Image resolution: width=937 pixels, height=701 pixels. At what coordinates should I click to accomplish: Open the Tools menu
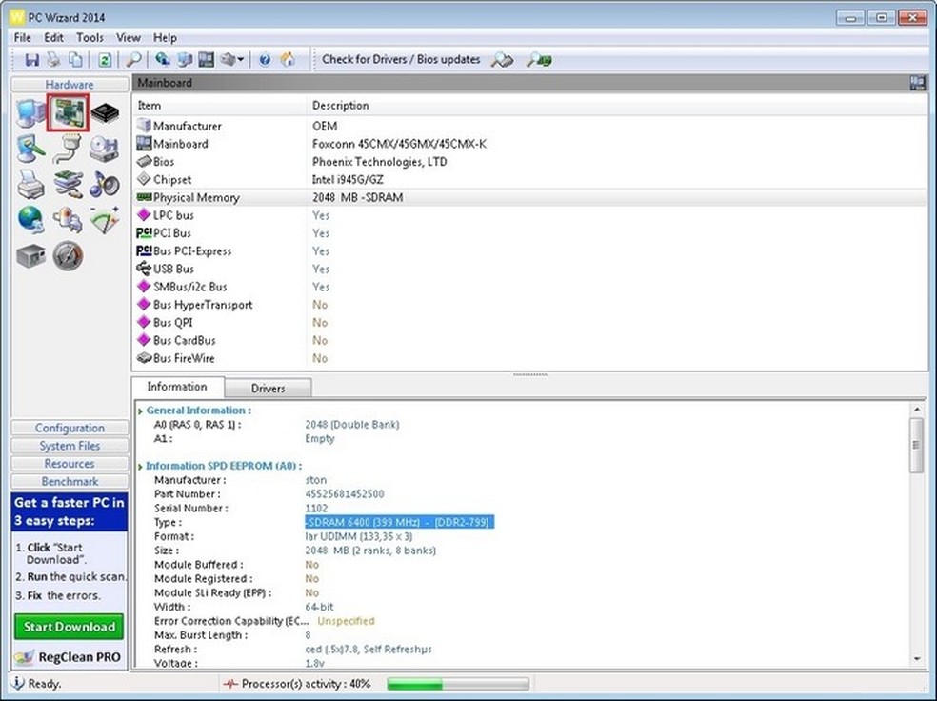pos(90,37)
